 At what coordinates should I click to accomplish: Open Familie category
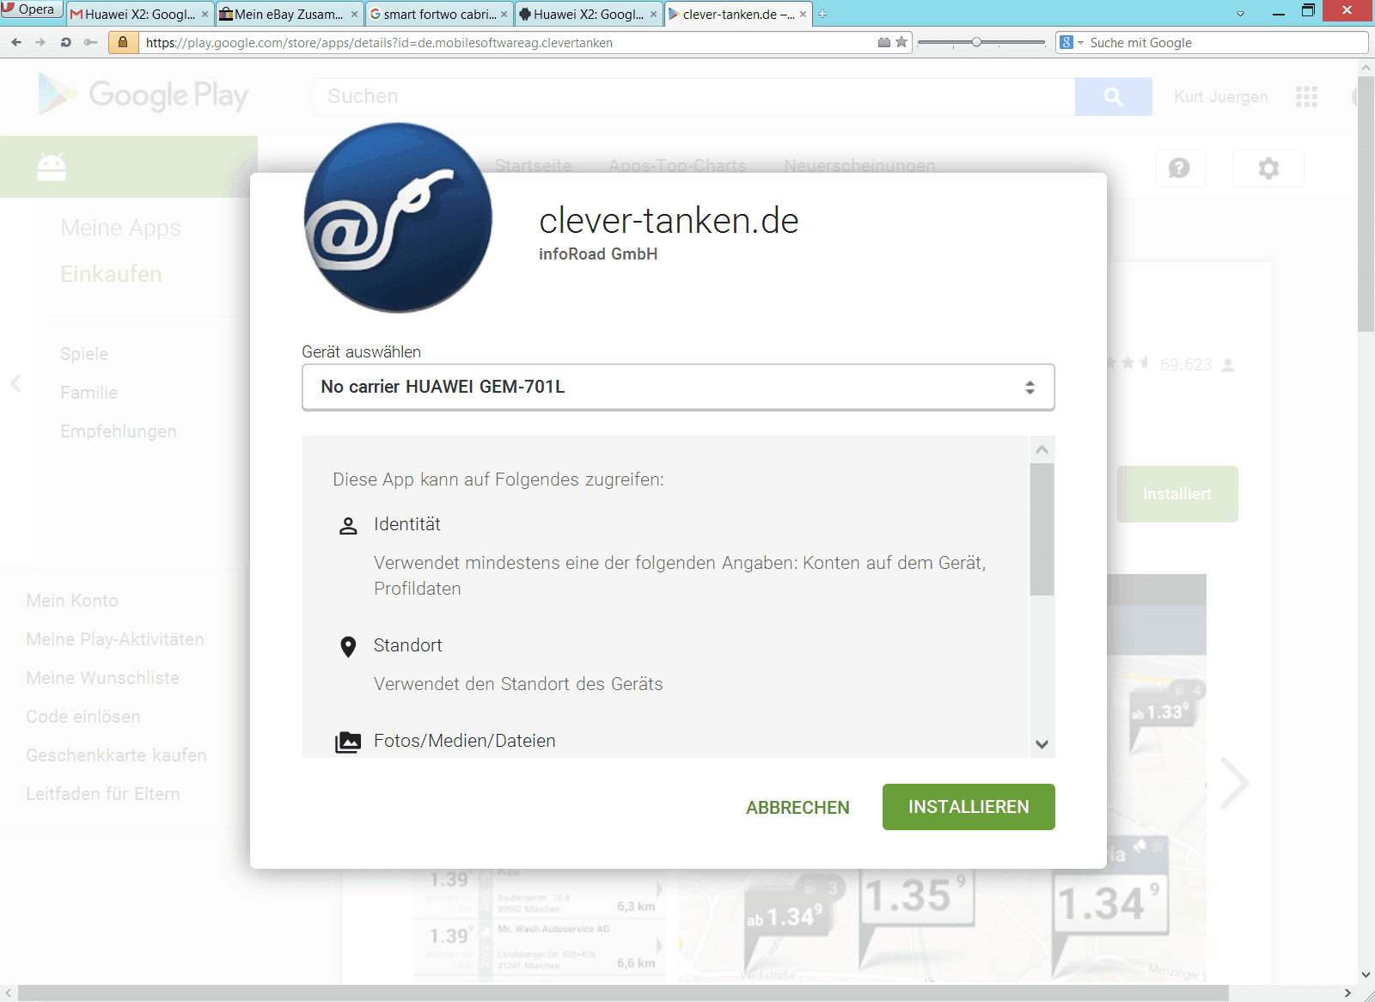[89, 393]
